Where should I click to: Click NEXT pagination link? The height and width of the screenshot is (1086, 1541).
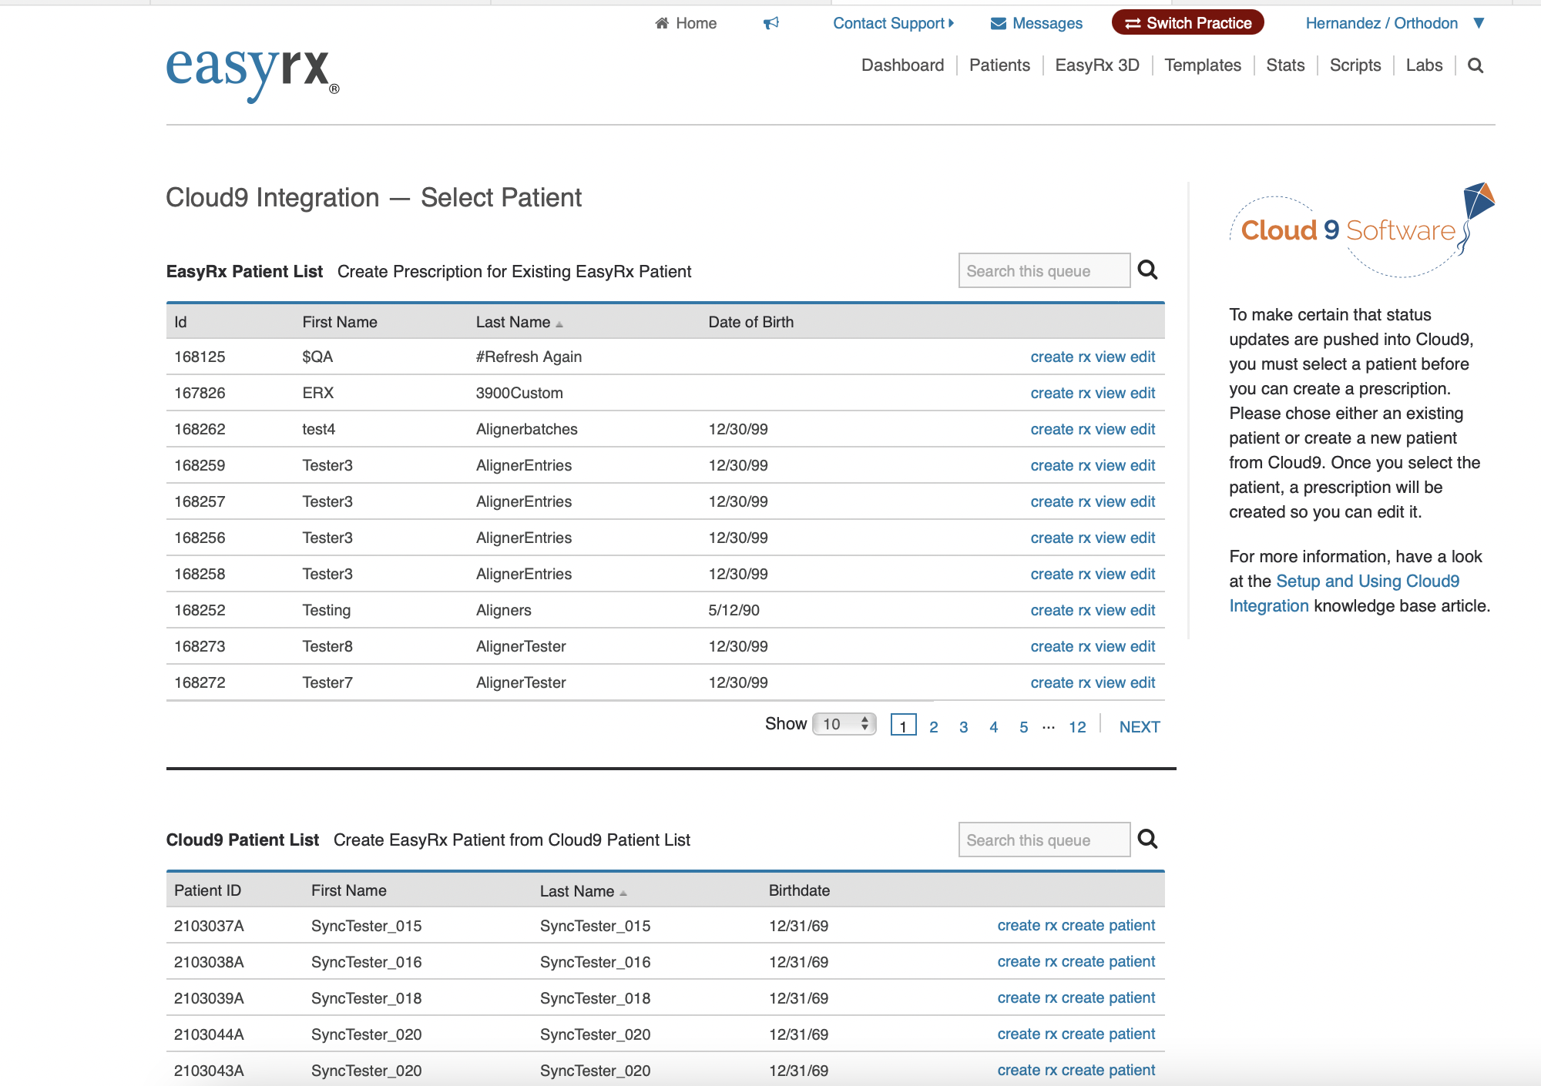[1140, 727]
